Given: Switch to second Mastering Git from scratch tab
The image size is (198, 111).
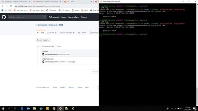Looking at the screenshot, I should (x=47, y=2).
